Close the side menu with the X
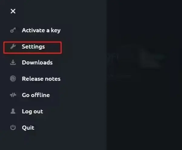This screenshot has width=182, height=150. 13,11
